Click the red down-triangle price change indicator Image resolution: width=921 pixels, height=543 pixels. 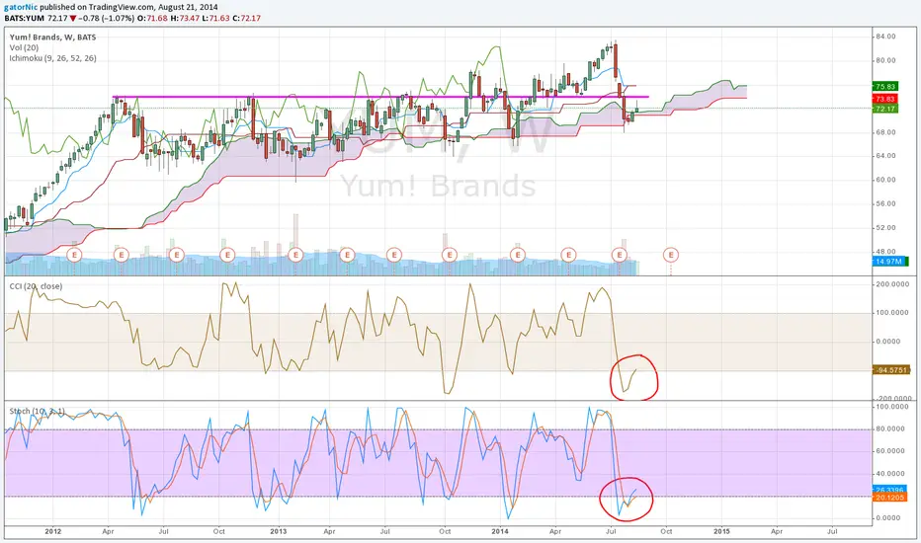pos(73,18)
